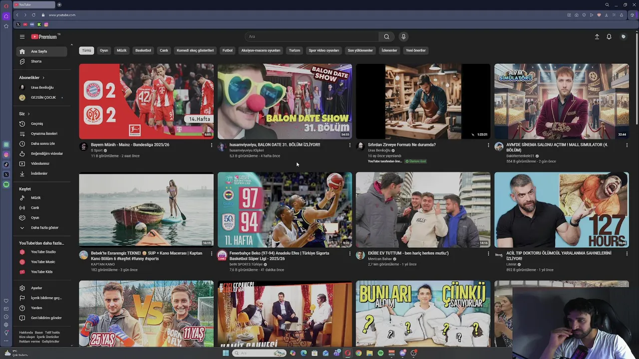Open Opera downloads icon in toolbar
This screenshot has height=359, width=639.
click(x=606, y=15)
